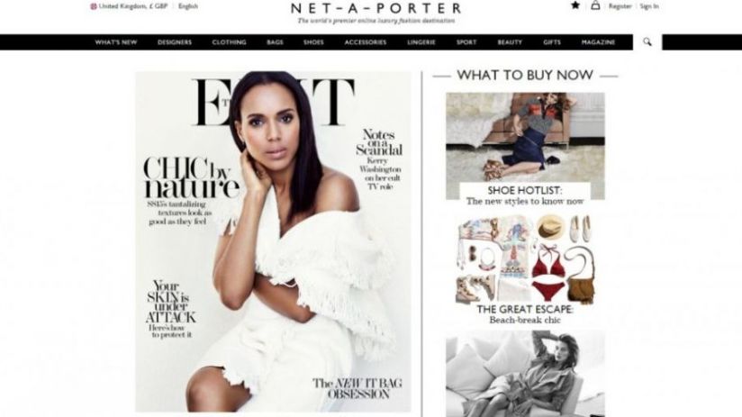742x417 pixels.
Task: Open the wishlist star icon
Action: click(575, 5)
